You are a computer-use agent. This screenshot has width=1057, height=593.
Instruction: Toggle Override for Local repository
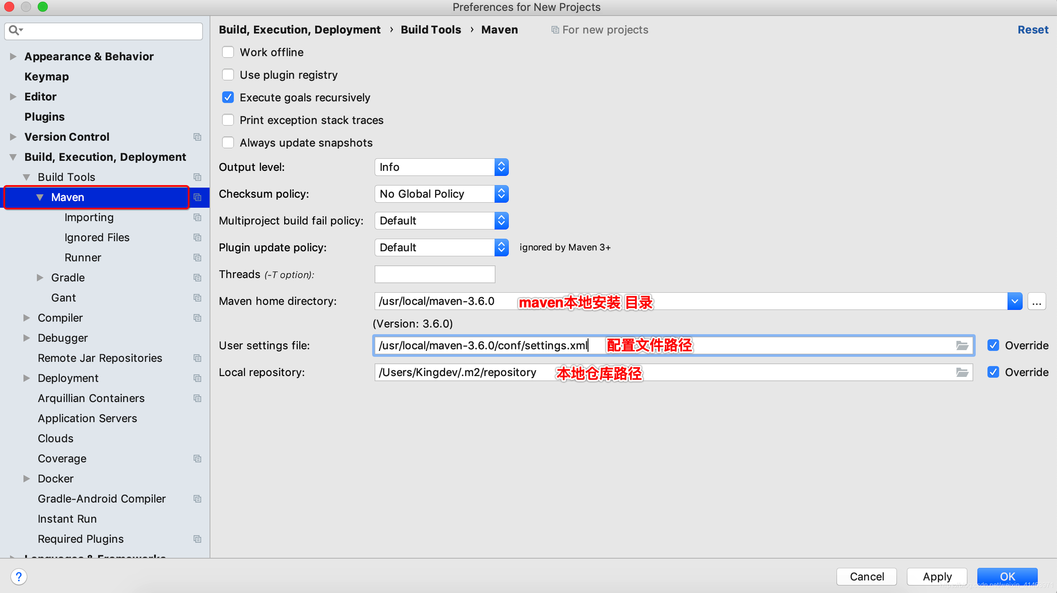(993, 372)
